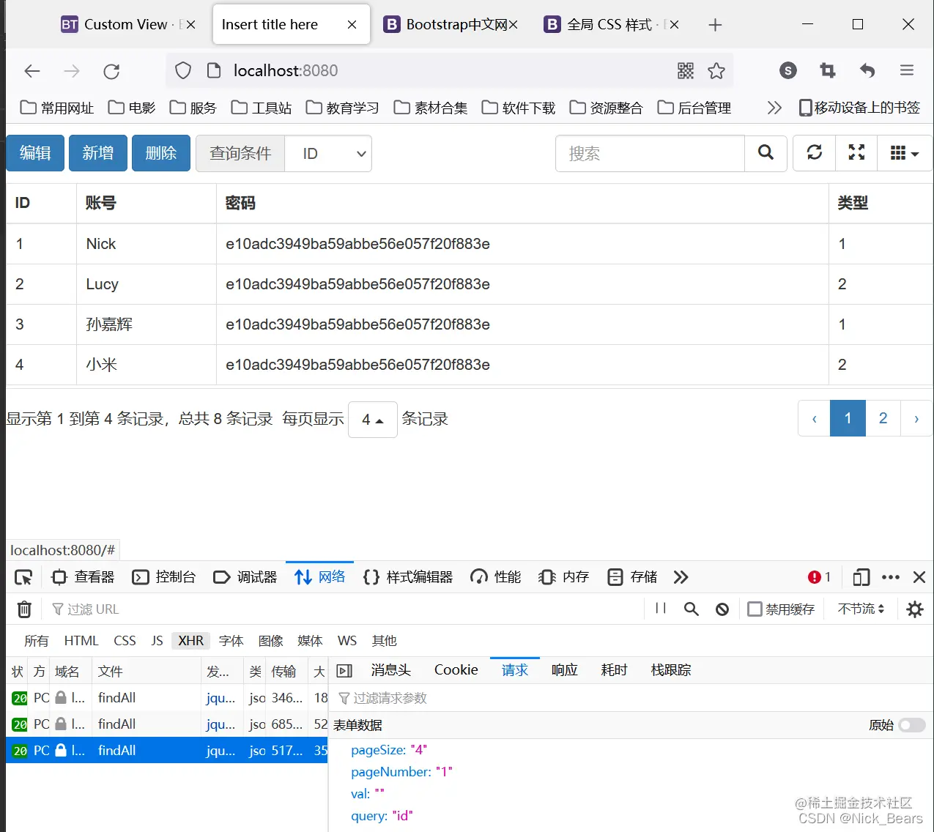The width and height of the screenshot is (934, 832).
Task: Open network settings gear
Action: (915, 609)
